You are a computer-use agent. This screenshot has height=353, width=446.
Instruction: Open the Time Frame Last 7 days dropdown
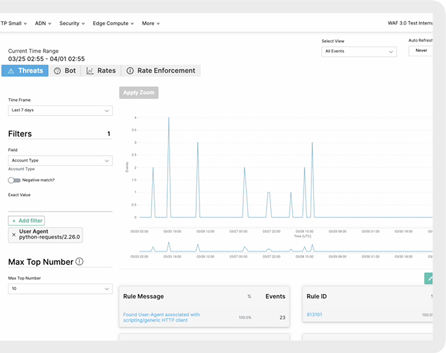pyautogui.click(x=60, y=110)
